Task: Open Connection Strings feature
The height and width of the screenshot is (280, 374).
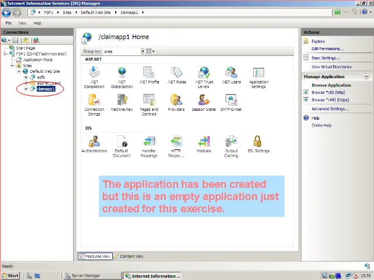Action: point(94,101)
